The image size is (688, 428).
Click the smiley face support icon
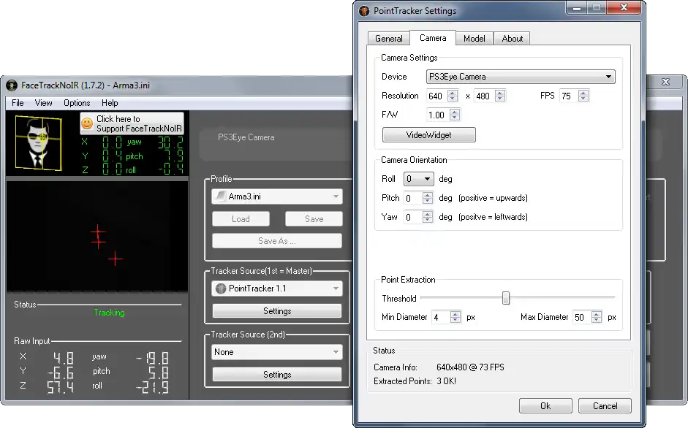pos(87,123)
